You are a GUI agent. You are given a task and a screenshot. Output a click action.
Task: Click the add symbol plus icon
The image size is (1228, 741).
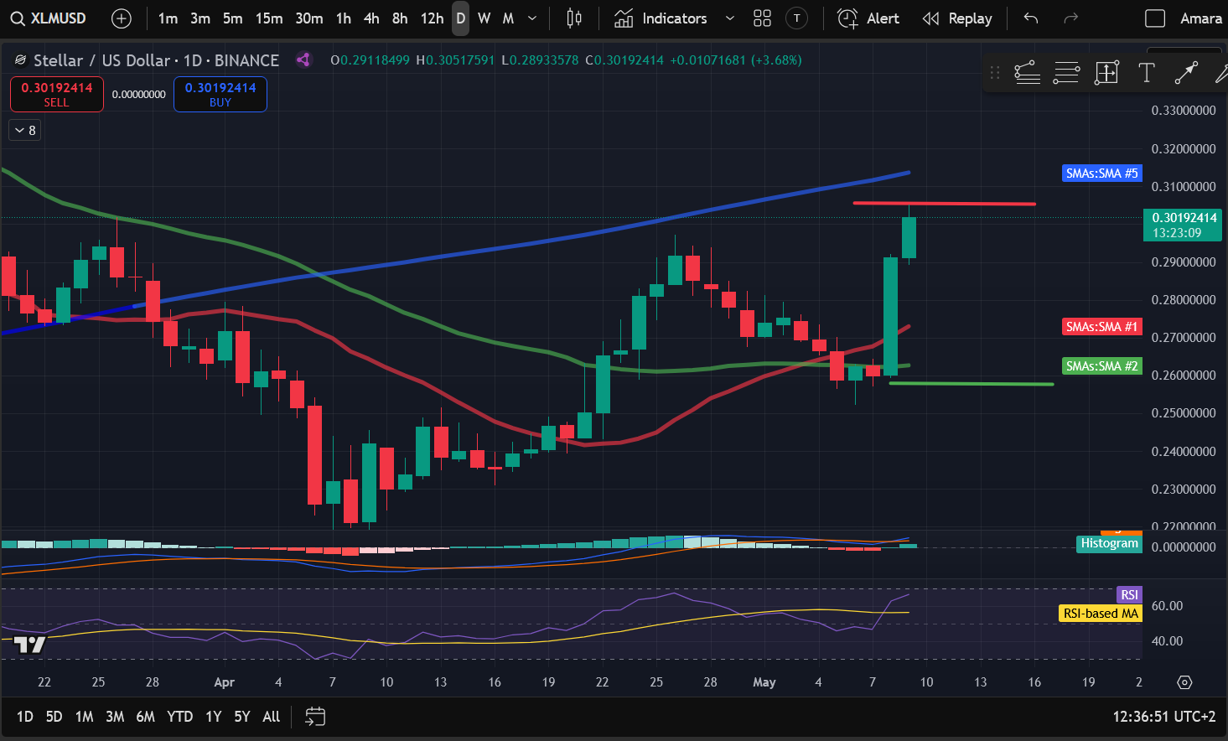(x=122, y=18)
